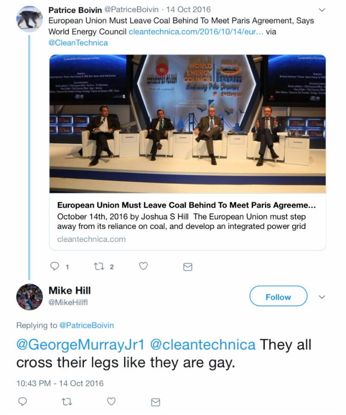Open dropdown chevron next to Follow button
Image resolution: width=346 pixels, height=415 pixels.
[322, 297]
